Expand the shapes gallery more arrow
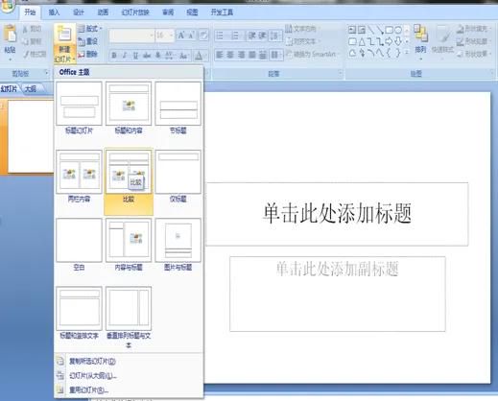The height and width of the screenshot is (401, 498). pos(407,52)
